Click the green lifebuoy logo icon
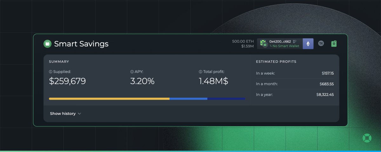The width and height of the screenshot is (381, 152). [367, 138]
